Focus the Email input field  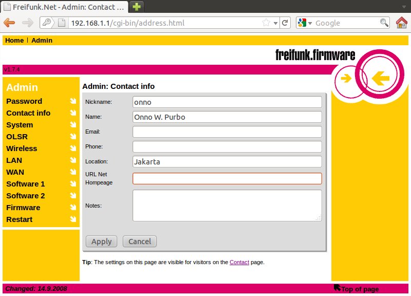227,132
